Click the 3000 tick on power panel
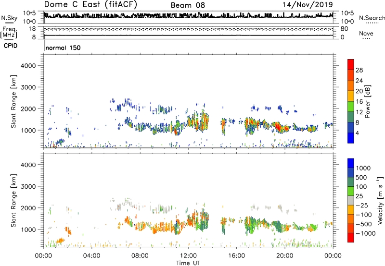 click(x=28, y=87)
